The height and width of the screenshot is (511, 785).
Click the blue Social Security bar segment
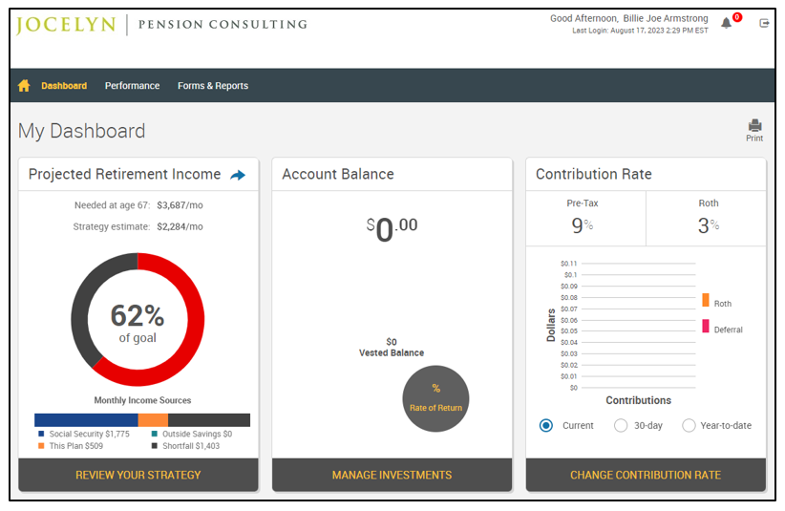(86, 420)
